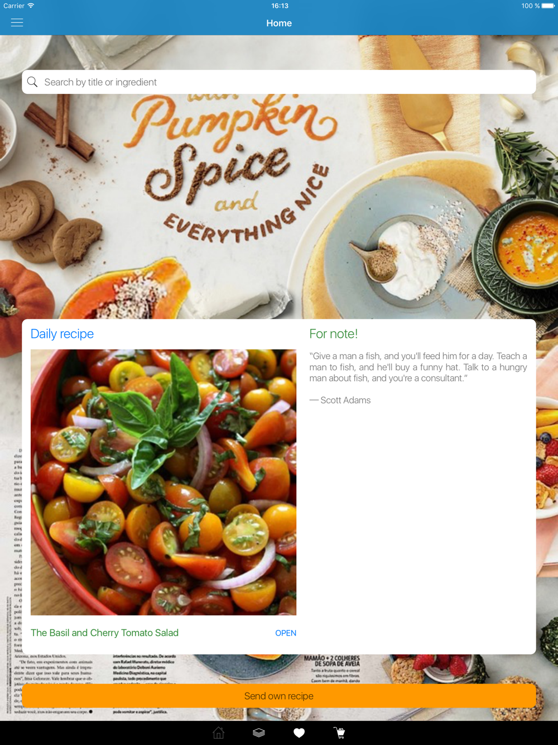This screenshot has width=558, height=745.
Task: Tap the Daily recipe heading
Action: pos(62,334)
